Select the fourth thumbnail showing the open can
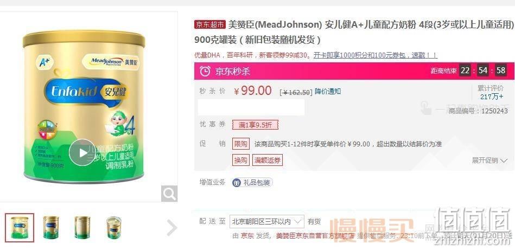Screen dimensions: 515x250 click(x=114, y=227)
